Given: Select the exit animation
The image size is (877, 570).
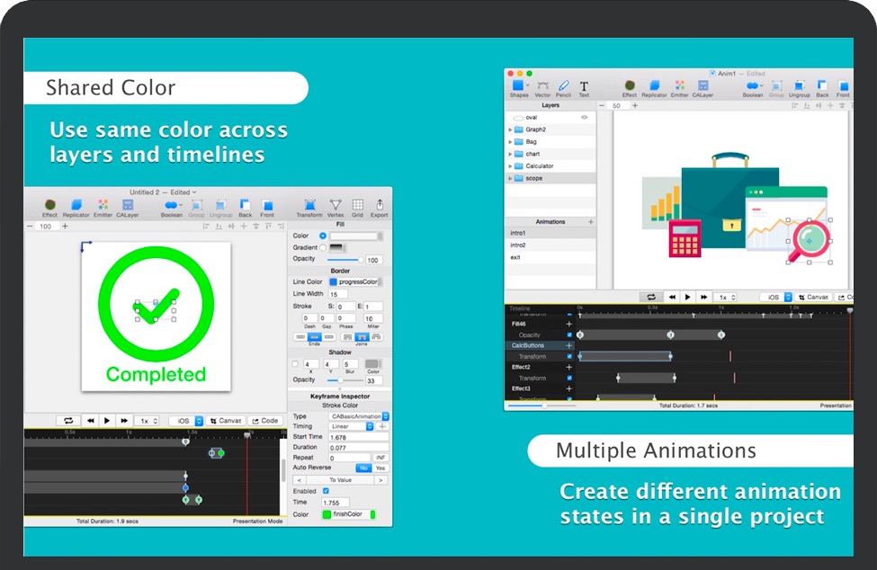Looking at the screenshot, I should 515,258.
